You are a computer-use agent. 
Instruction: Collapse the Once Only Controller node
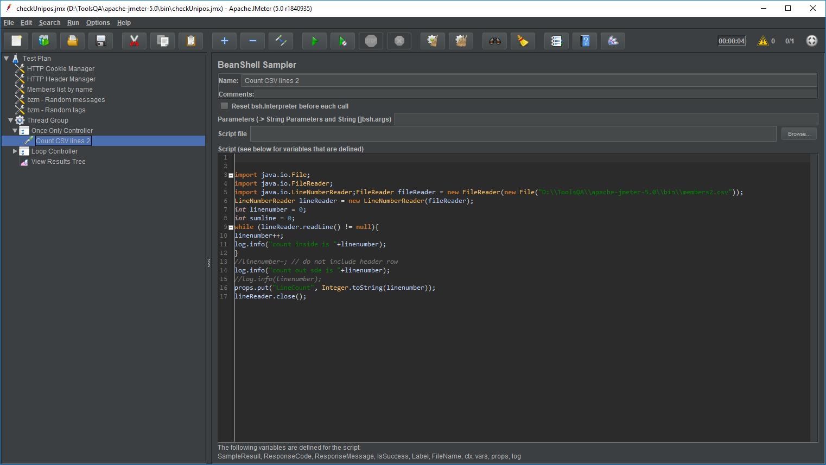[x=15, y=131]
